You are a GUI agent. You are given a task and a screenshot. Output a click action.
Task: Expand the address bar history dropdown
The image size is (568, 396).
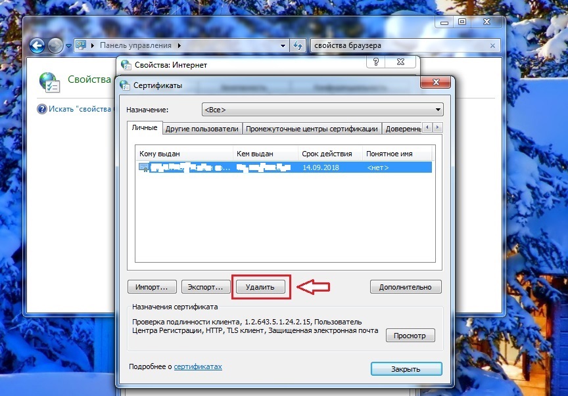coord(283,45)
